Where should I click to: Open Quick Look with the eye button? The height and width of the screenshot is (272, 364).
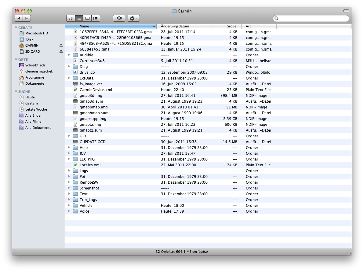119,18
